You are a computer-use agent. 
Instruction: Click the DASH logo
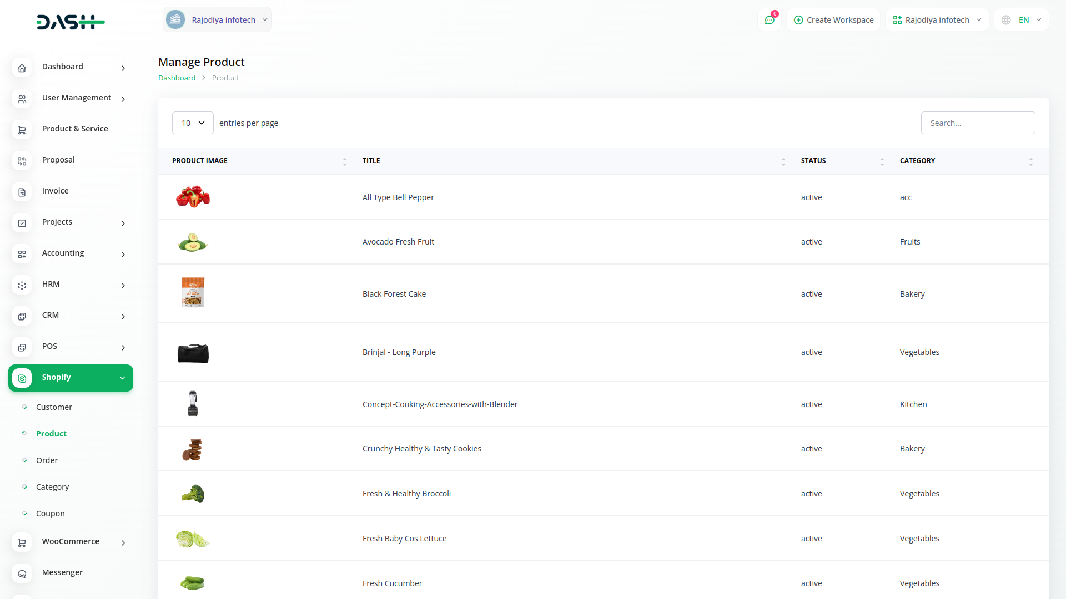pos(71,22)
